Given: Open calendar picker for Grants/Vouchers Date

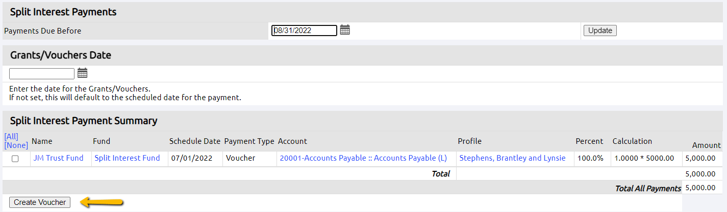Looking at the screenshot, I should (83, 73).
